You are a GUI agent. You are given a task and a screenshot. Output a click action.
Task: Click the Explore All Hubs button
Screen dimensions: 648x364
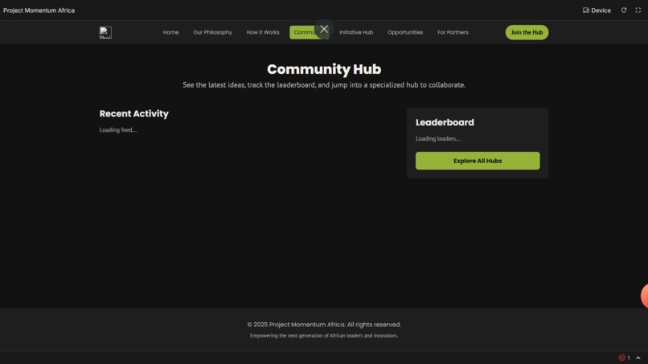pyautogui.click(x=478, y=161)
